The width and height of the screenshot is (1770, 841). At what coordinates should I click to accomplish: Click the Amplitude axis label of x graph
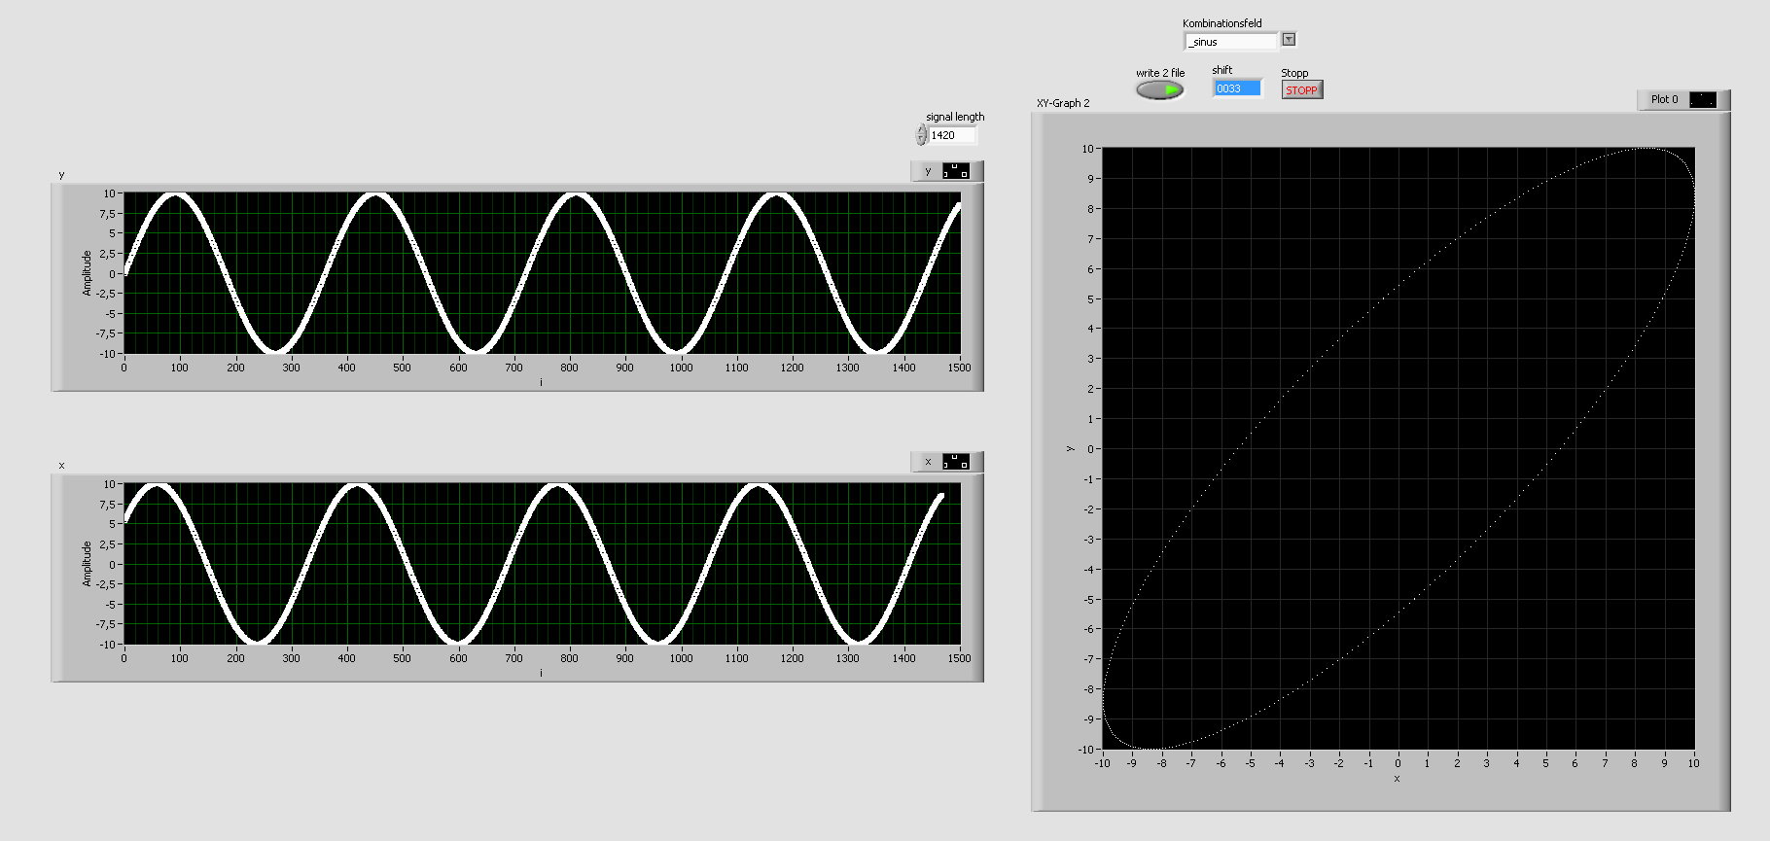[x=87, y=564]
